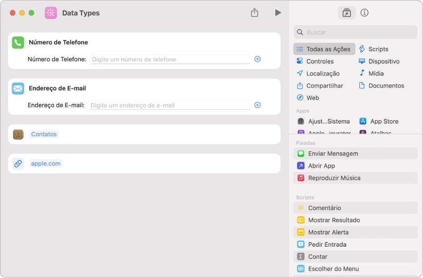Open the Compartilhar category
423x278 pixels.
[x=320, y=86]
